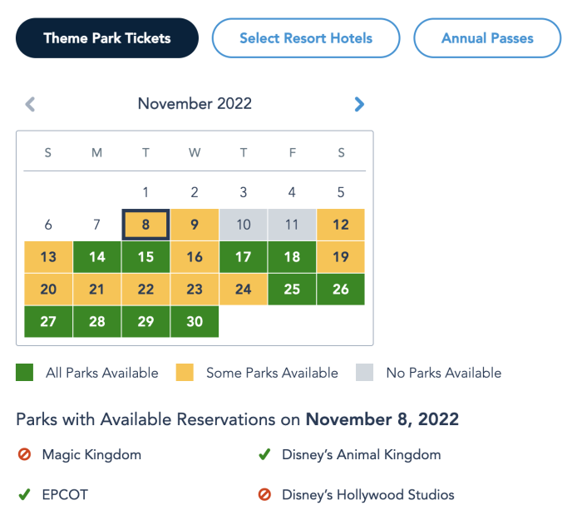Viewport: 572px width, 520px height.
Task: Choose November 30 on calendar
Action: pos(195,322)
